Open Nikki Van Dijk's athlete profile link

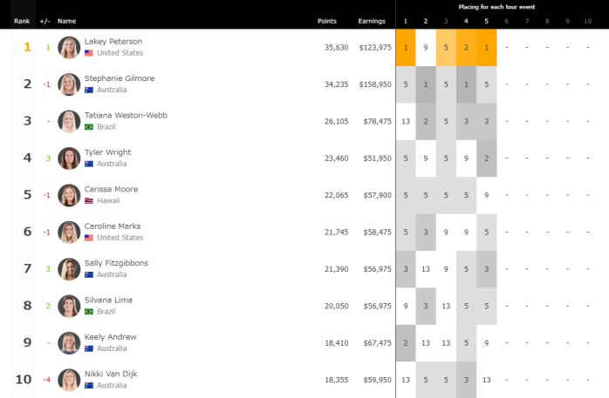coord(111,374)
